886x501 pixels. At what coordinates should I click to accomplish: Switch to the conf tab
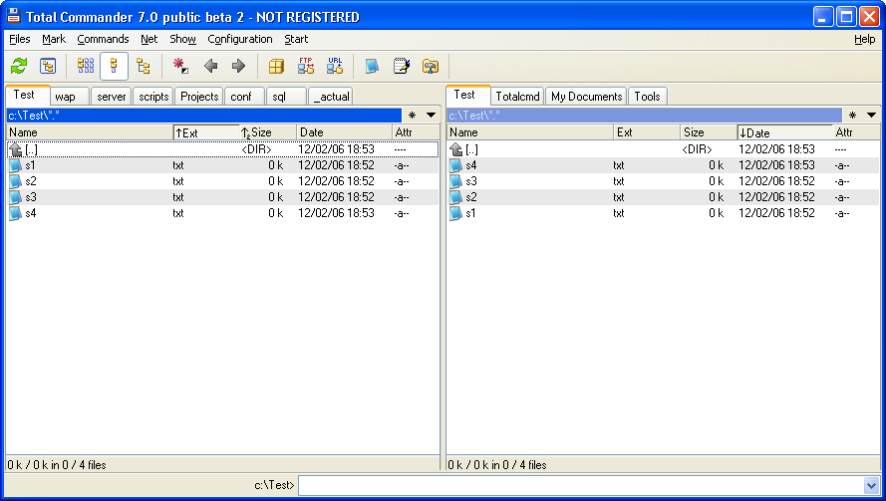click(244, 97)
